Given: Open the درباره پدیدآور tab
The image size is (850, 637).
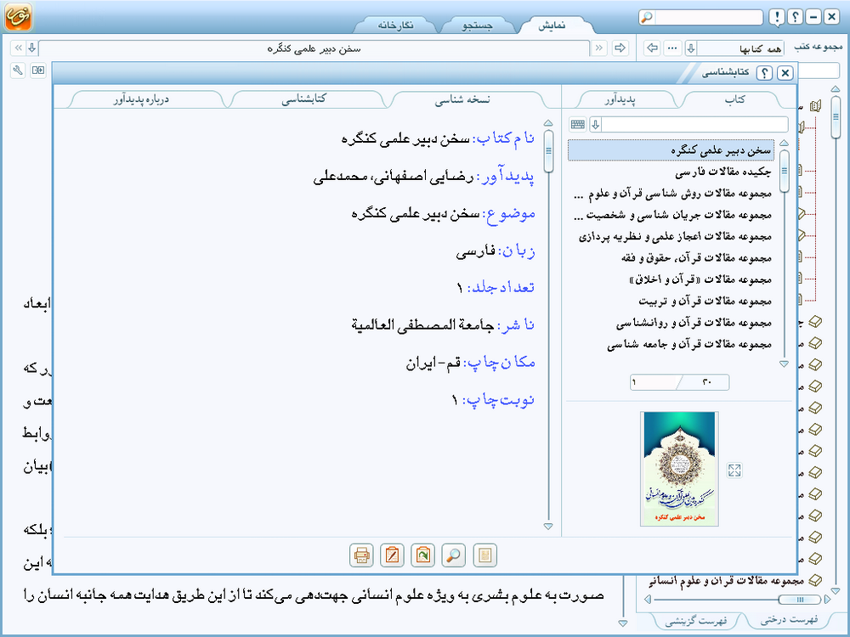Looking at the screenshot, I should pos(141,99).
